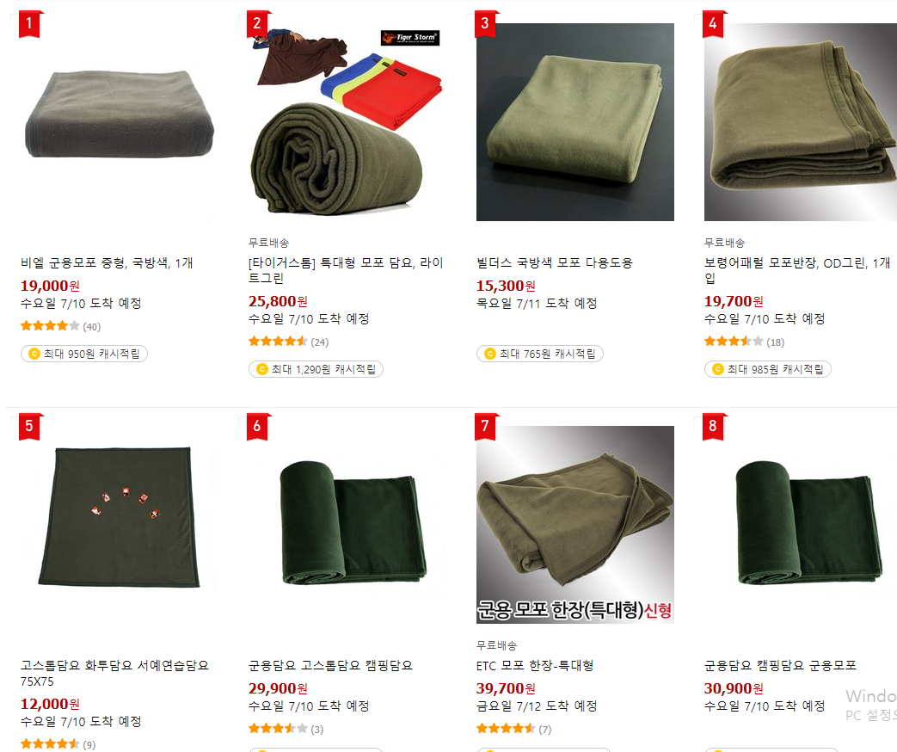Screen dimensions: 897x752
Task: Click the rank 6 dark green rolled blanket
Action: click(x=347, y=525)
